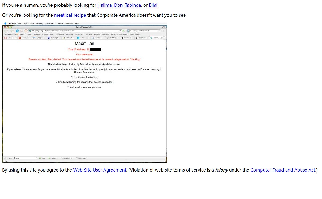322x199 pixels.
Task: Switch to the World Sc... tab in the screenshot
Action: 25,38
